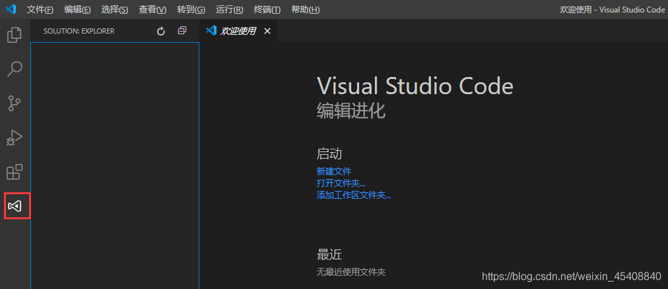Click the 打开文件夹... link
The height and width of the screenshot is (289, 668).
(x=341, y=183)
